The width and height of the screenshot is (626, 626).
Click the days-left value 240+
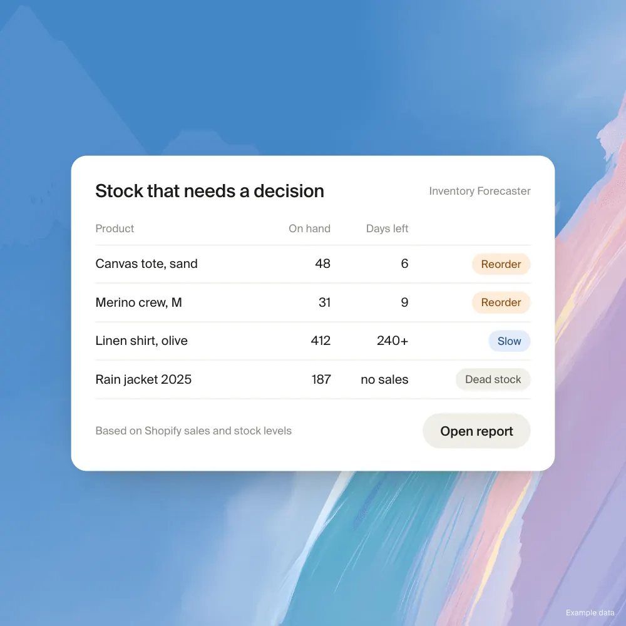click(x=393, y=341)
